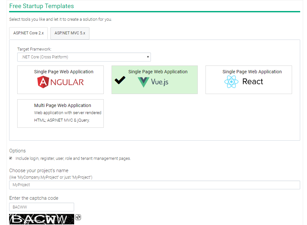Focus the captcha code input field
Screen dimensions: 307x225
click(42, 207)
